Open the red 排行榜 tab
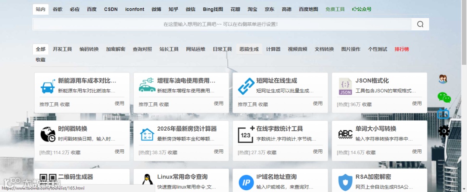The width and height of the screenshot is (467, 192). (x=402, y=49)
